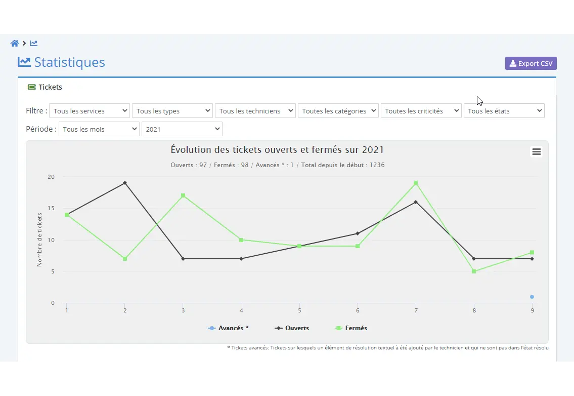
Task: Expand the Tous les types filter
Action: tap(172, 111)
